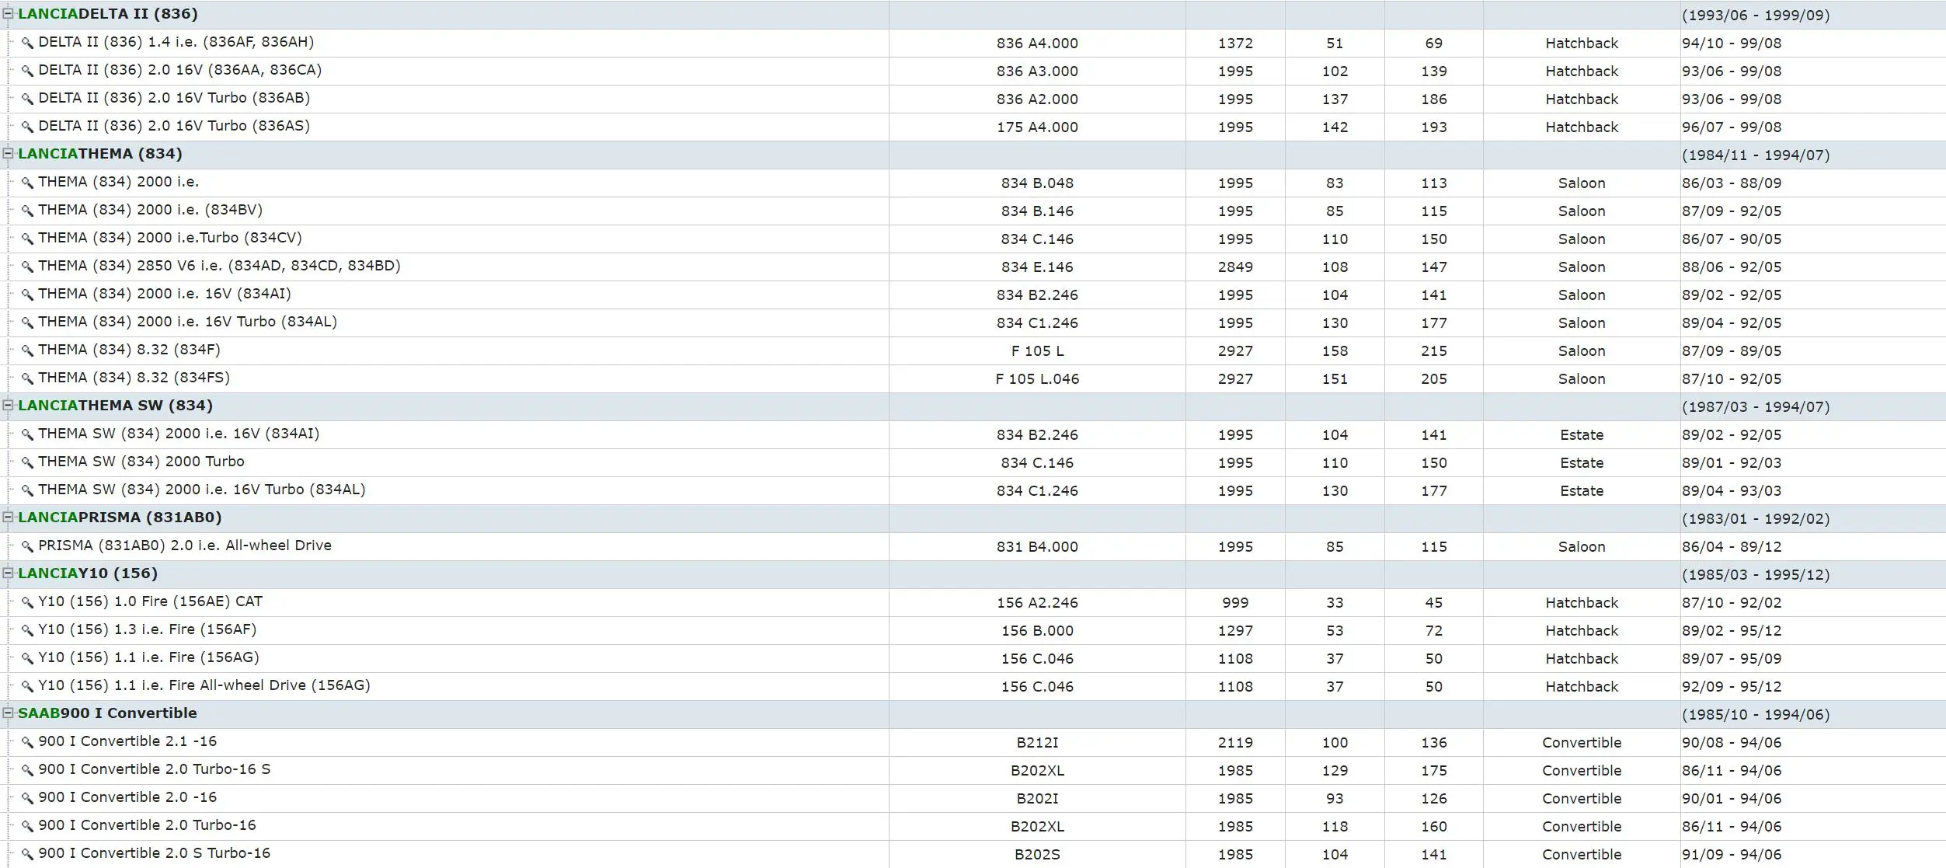
Task: Click magnifier icon for Y10 1.1 i.e. Fire All-wheel Drive
Action: 27,687
